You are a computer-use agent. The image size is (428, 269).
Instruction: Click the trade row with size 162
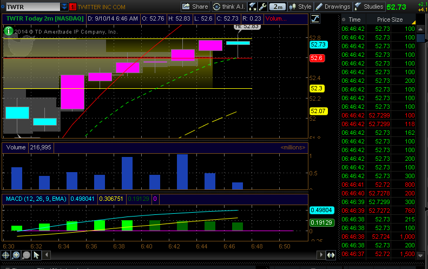(x=378, y=133)
